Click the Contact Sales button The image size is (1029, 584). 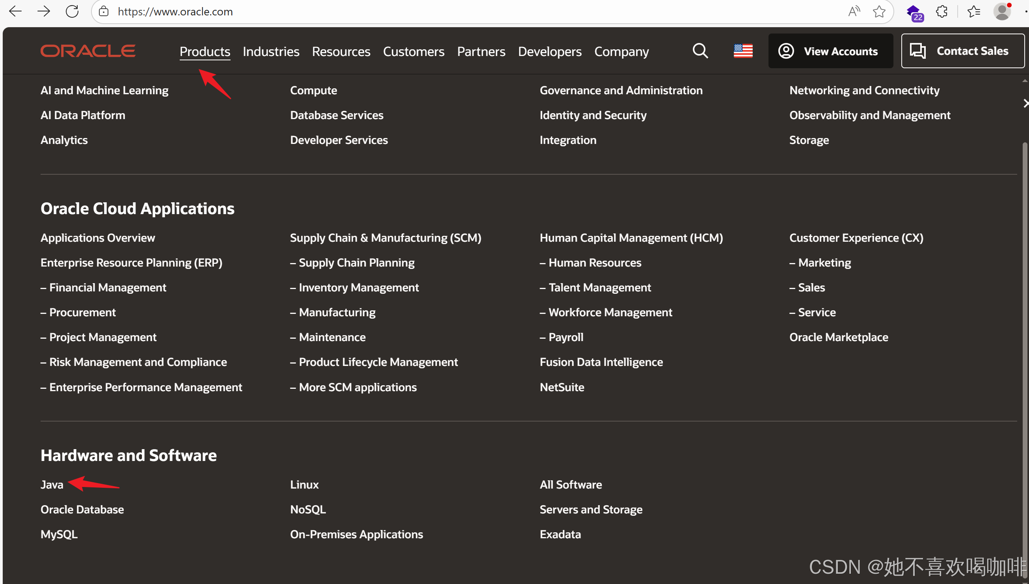tap(962, 51)
